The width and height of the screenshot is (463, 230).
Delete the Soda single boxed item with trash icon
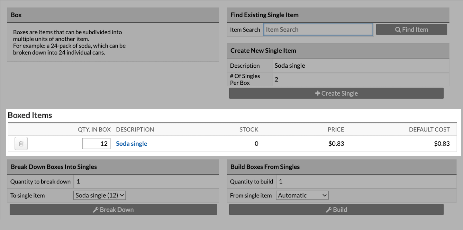[x=21, y=144]
